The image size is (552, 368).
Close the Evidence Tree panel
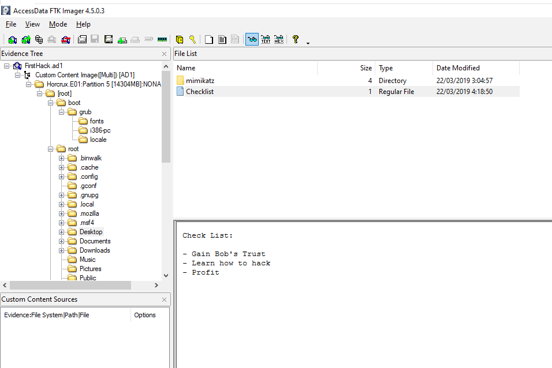pos(165,54)
